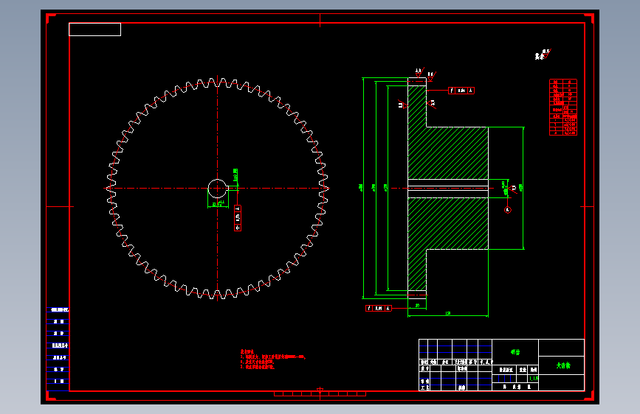
Task: Click the gear's center bore circle
Action: [217, 189]
